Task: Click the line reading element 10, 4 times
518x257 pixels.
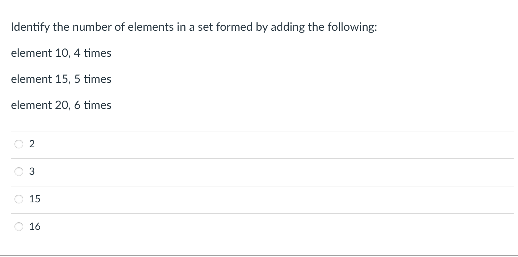Action: click(x=61, y=53)
